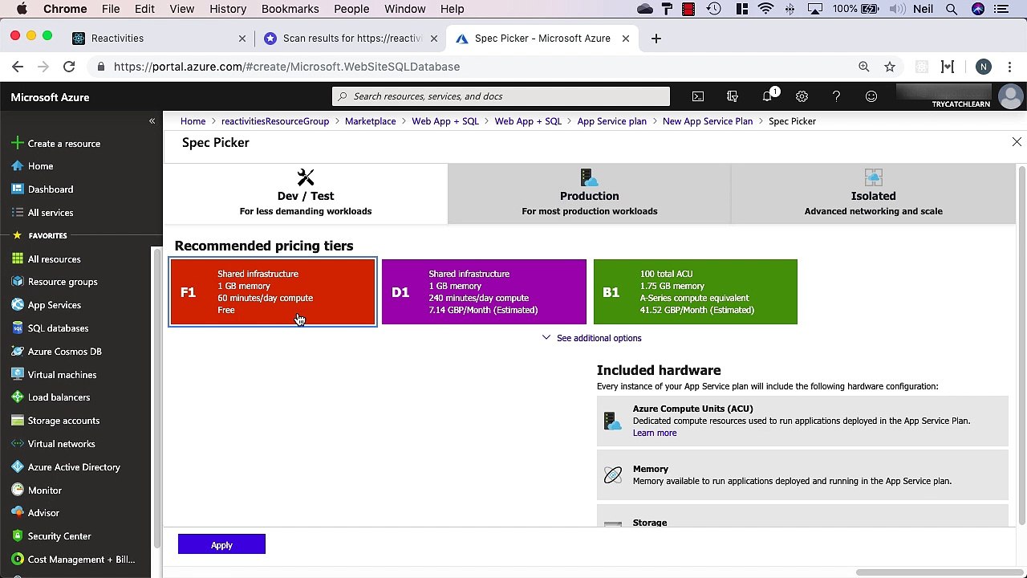Open Azure portal settings gear
Viewport: 1027px width, 578px height.
pyautogui.click(x=802, y=96)
